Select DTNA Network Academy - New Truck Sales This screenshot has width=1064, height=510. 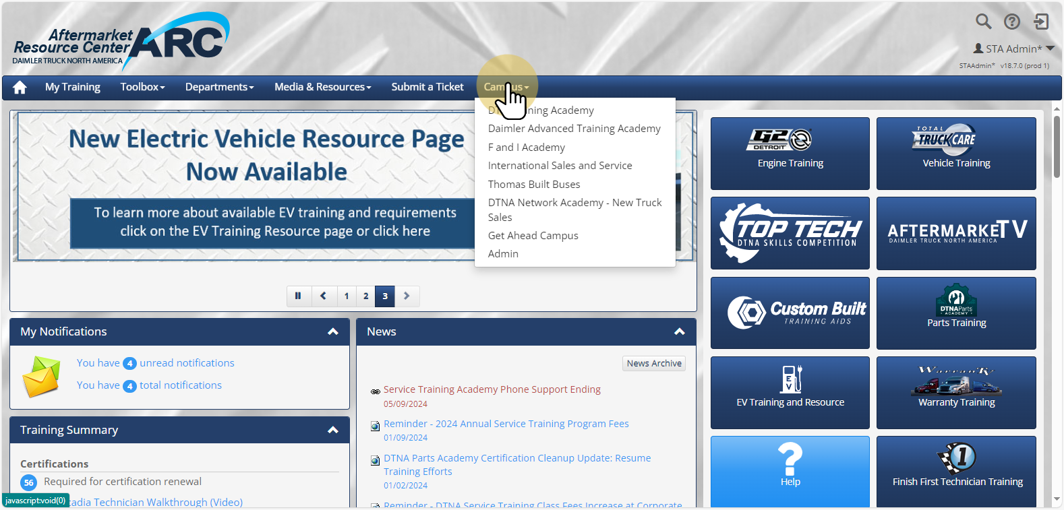(575, 210)
